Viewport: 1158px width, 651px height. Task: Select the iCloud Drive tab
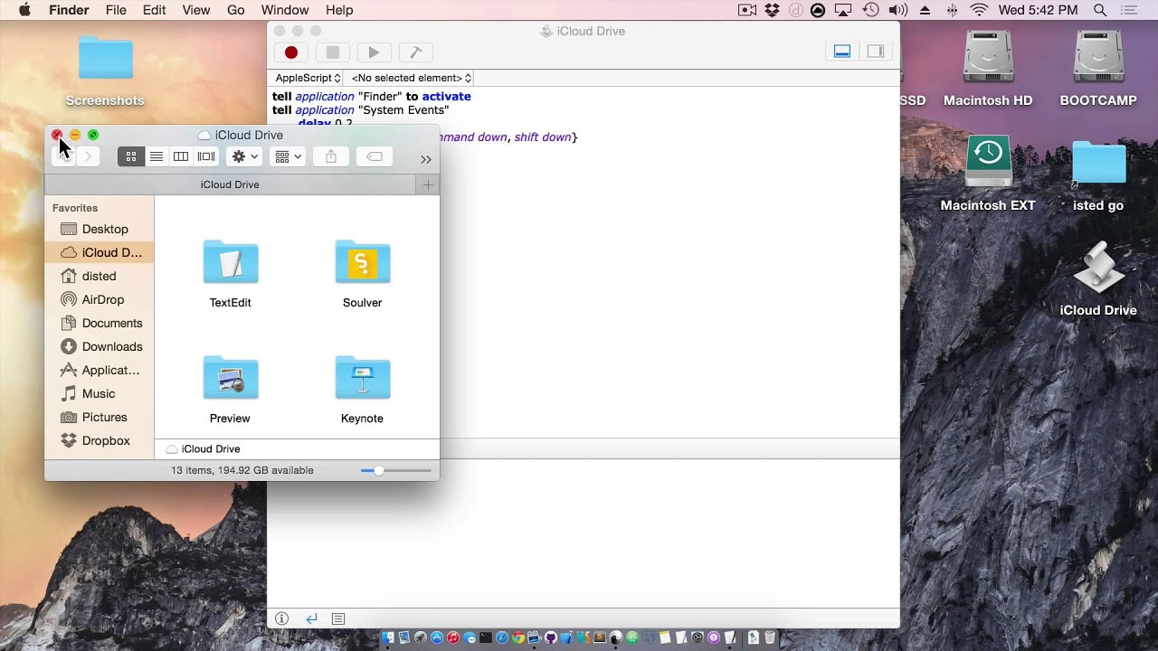coord(230,184)
